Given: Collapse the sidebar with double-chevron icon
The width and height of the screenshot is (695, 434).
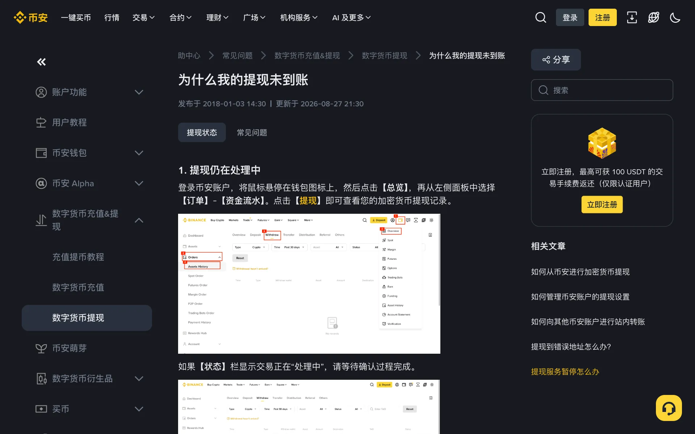Looking at the screenshot, I should (42, 62).
